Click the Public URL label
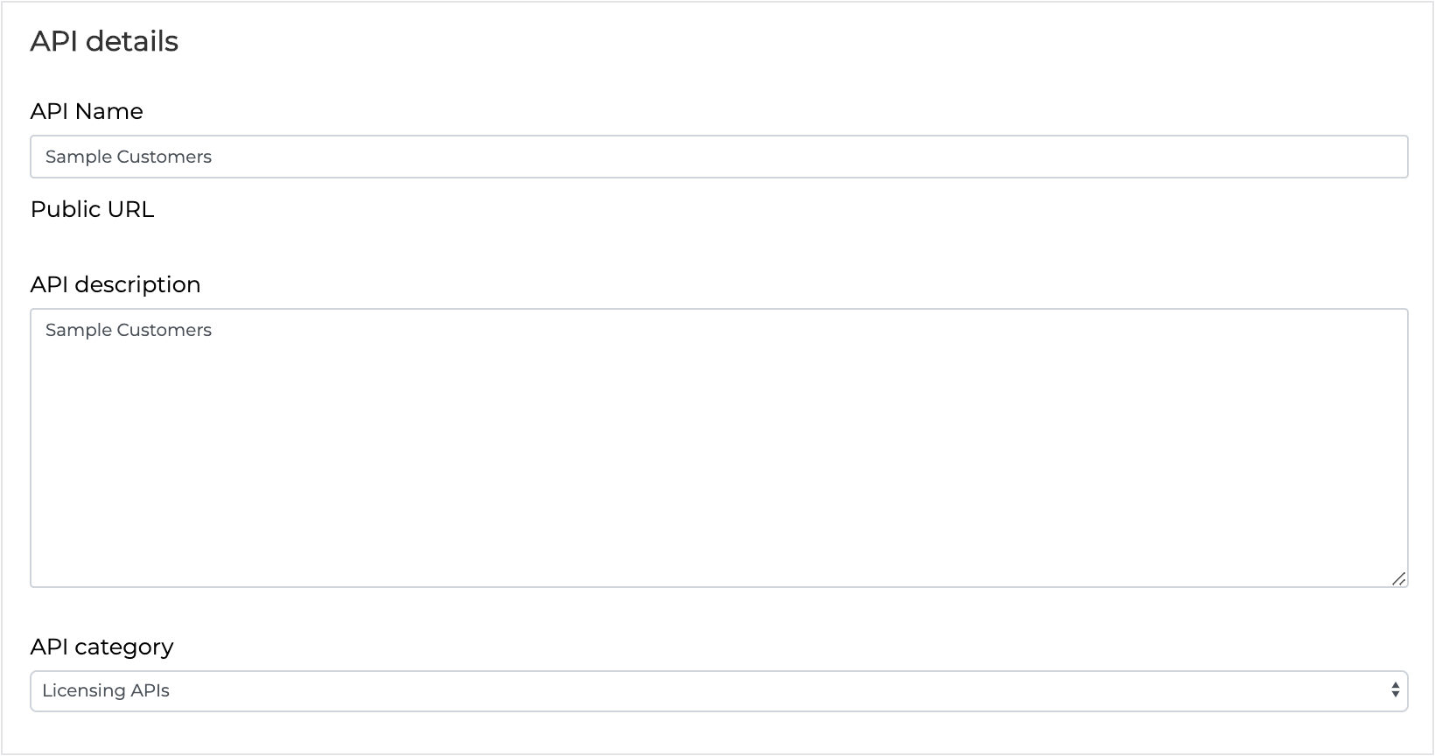The image size is (1435, 756). click(x=92, y=209)
